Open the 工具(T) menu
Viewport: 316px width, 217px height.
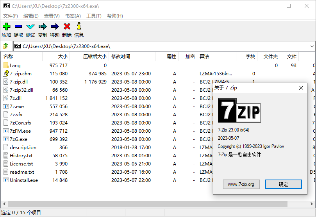94,16
